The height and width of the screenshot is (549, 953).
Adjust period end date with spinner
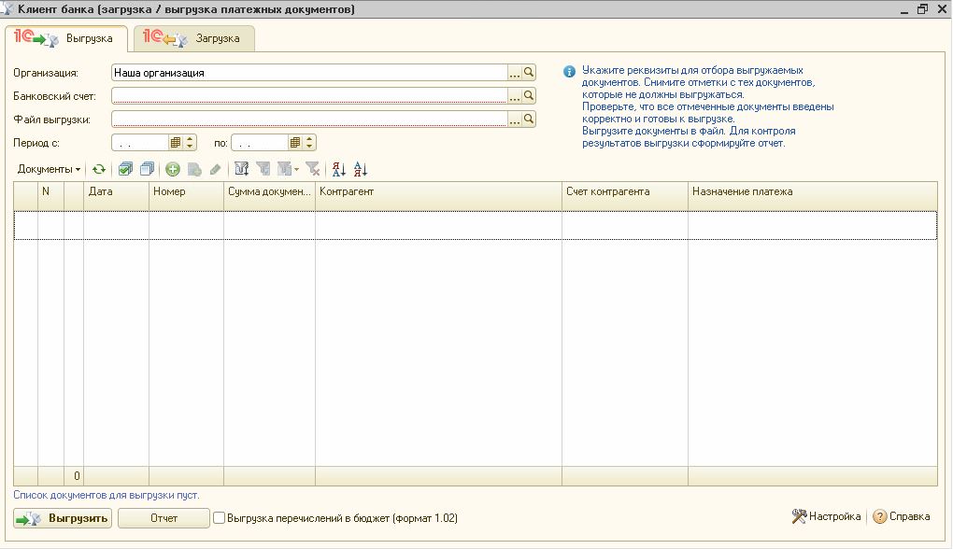[309, 143]
